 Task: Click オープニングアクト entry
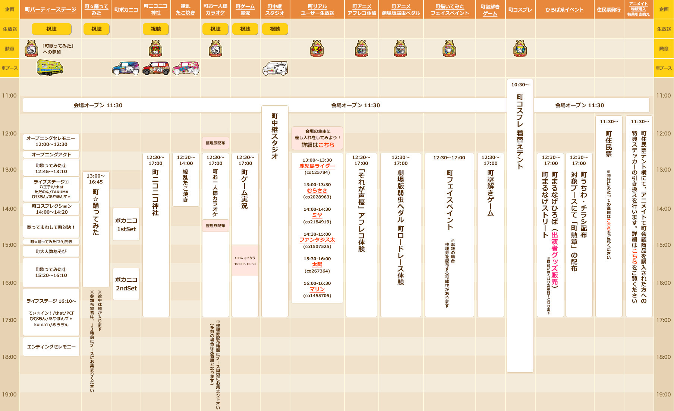[x=51, y=154]
